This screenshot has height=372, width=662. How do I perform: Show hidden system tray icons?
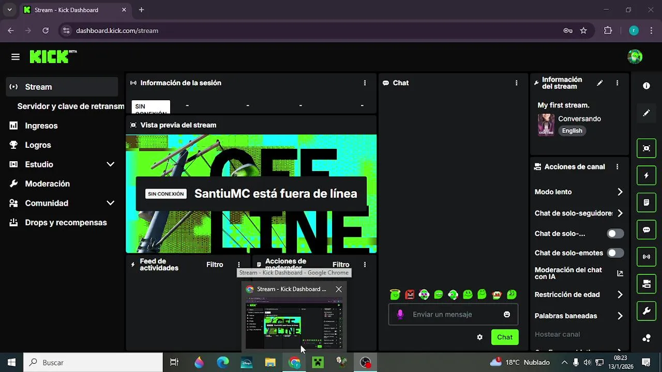point(564,363)
